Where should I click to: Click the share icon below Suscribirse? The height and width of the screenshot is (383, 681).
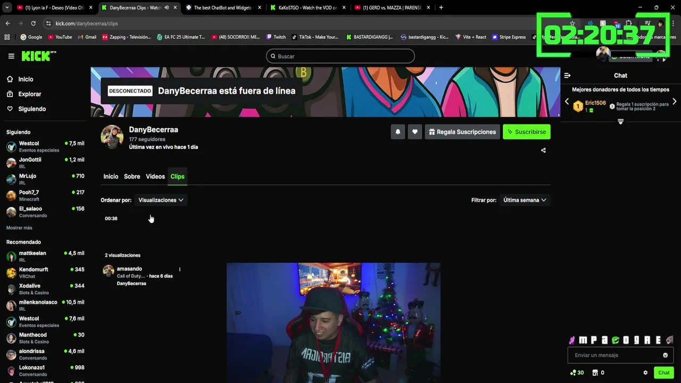(x=543, y=151)
